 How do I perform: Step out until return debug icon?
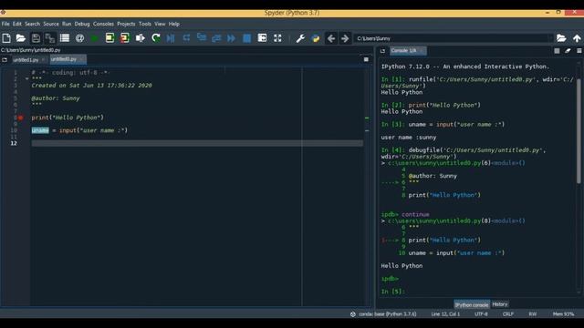216,38
